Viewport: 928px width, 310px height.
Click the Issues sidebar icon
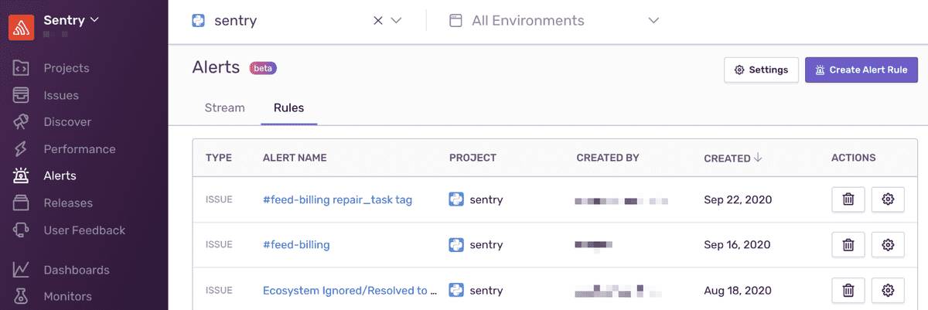21,95
